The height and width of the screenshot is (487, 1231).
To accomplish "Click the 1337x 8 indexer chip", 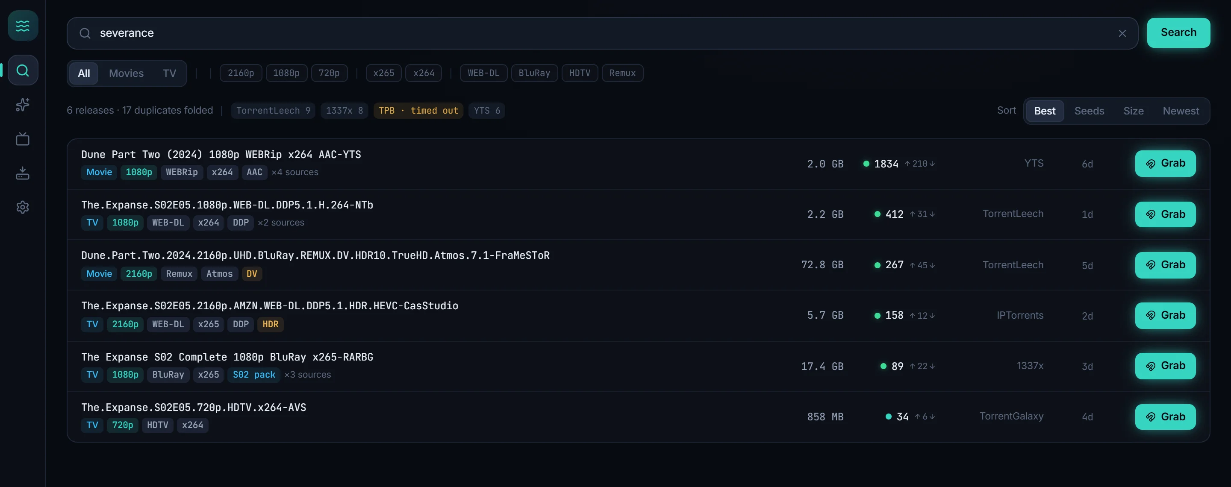I will point(344,111).
